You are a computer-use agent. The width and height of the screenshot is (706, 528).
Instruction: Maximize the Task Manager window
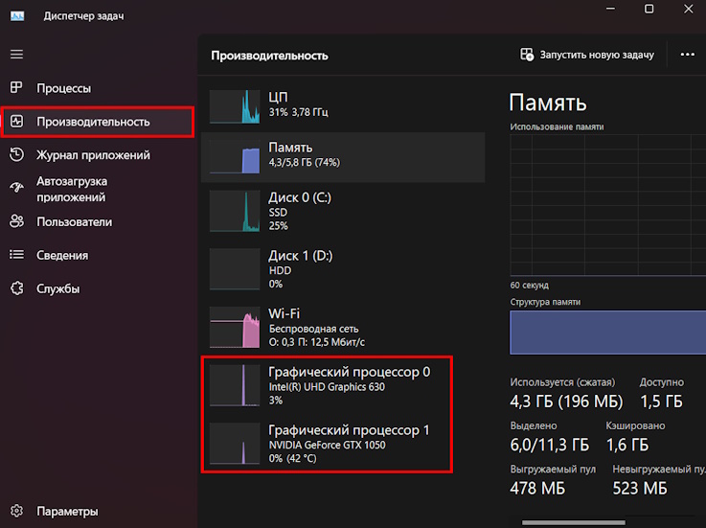tap(649, 9)
